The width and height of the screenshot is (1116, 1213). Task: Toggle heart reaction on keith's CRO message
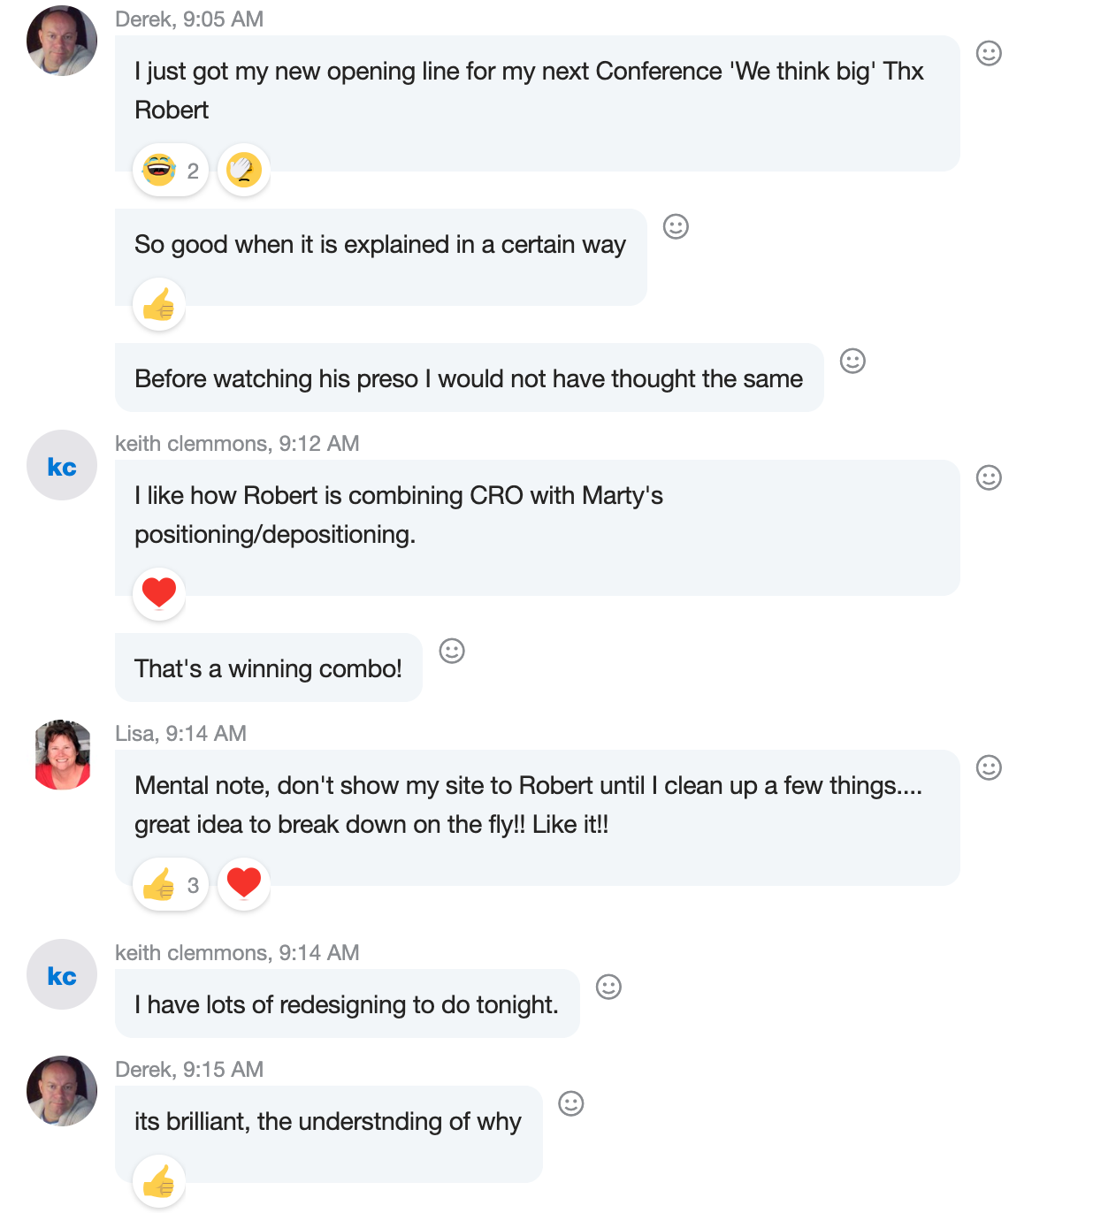click(x=159, y=593)
